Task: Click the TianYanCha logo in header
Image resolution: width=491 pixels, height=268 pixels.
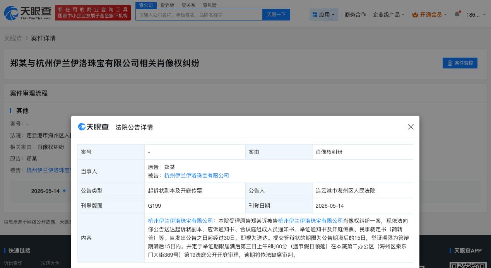Action: (x=27, y=13)
